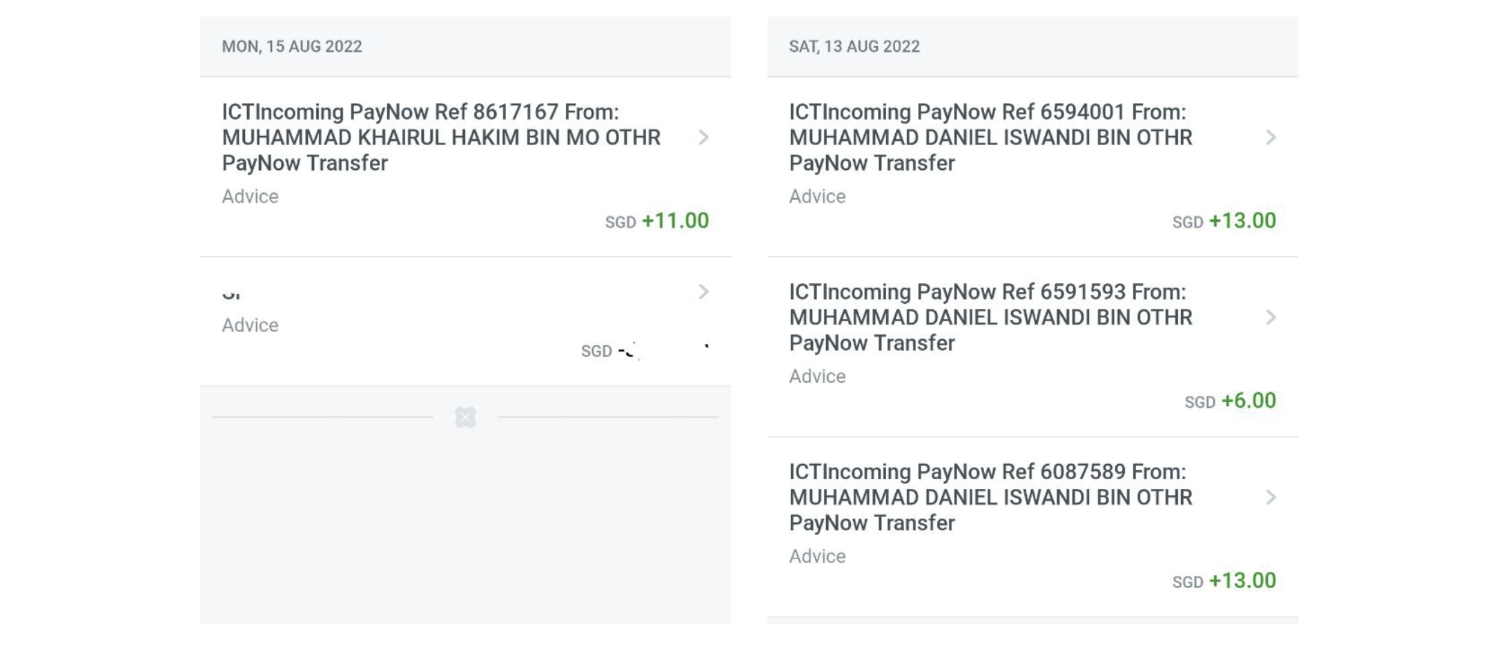View Advice for PayNow Ref 6087589
The image size is (1499, 649).
tap(817, 556)
